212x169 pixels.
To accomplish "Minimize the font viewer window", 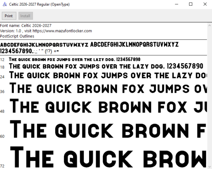I will [x=176, y=4].
